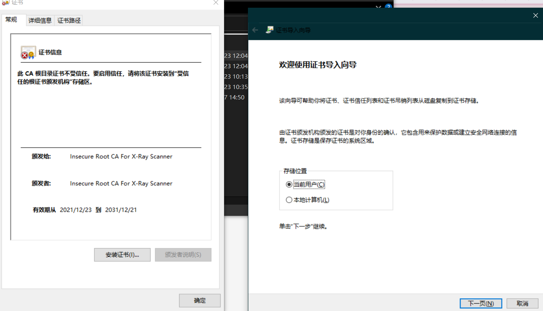This screenshot has height=311, width=543.
Task: Click the 单击"下一步"继续 text
Action: [304, 227]
